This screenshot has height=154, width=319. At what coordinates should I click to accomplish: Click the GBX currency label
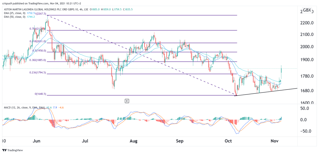(x=307, y=10)
